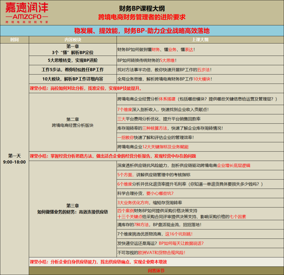Select summary 分析企业自身供应链能力
This screenshot has width=284, height=275.
(x=156, y=262)
